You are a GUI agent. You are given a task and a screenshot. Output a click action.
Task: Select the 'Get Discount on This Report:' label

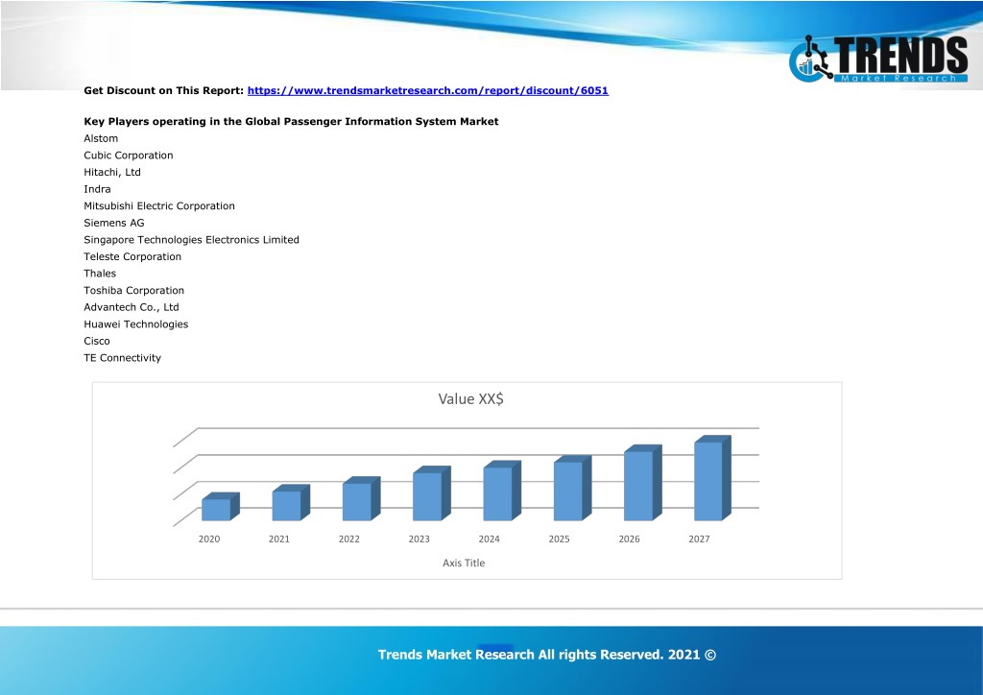tap(163, 90)
